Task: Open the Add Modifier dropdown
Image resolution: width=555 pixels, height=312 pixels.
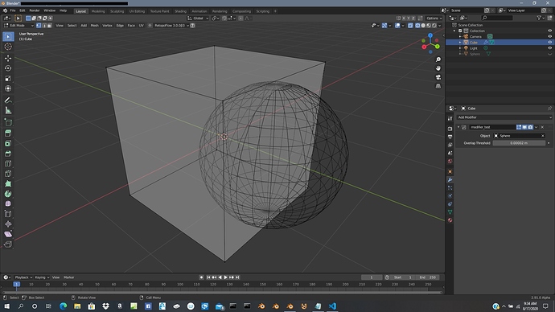Action: click(x=504, y=117)
